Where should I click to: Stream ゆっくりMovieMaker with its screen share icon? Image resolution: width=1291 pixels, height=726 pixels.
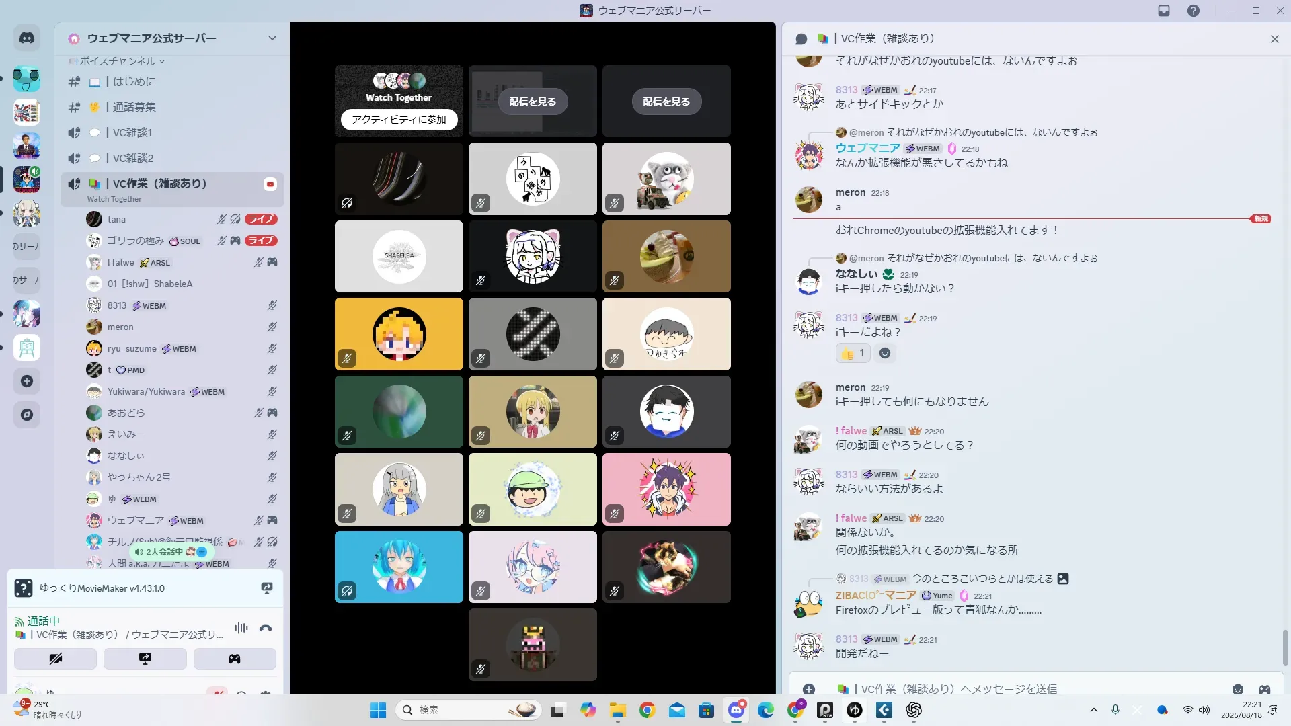267,588
